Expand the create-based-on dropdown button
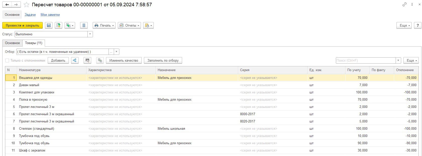The height and width of the screenshot is (156, 422). click(x=70, y=25)
